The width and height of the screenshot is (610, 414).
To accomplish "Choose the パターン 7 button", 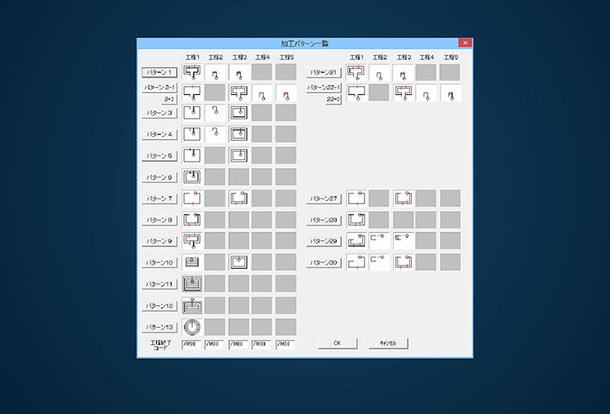I will [159, 198].
